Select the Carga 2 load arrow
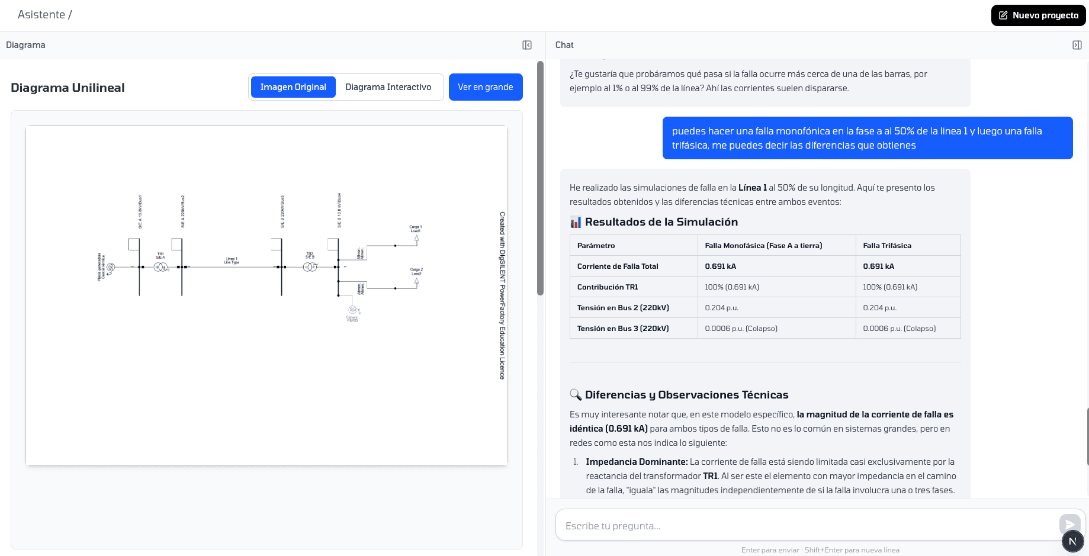 click(x=416, y=281)
